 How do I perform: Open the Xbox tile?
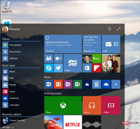[63, 105]
